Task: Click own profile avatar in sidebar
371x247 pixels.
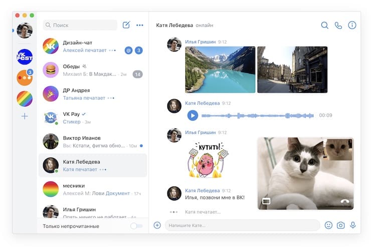Action: click(x=25, y=30)
